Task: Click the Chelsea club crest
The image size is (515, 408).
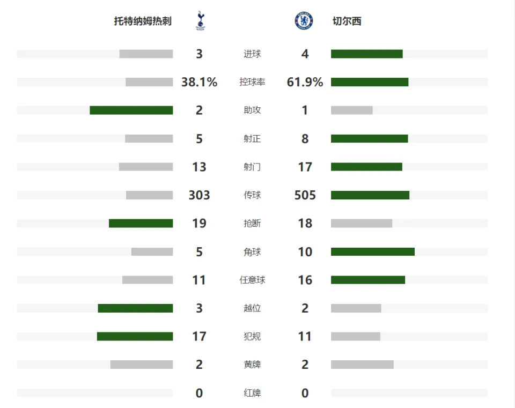Action: (304, 21)
